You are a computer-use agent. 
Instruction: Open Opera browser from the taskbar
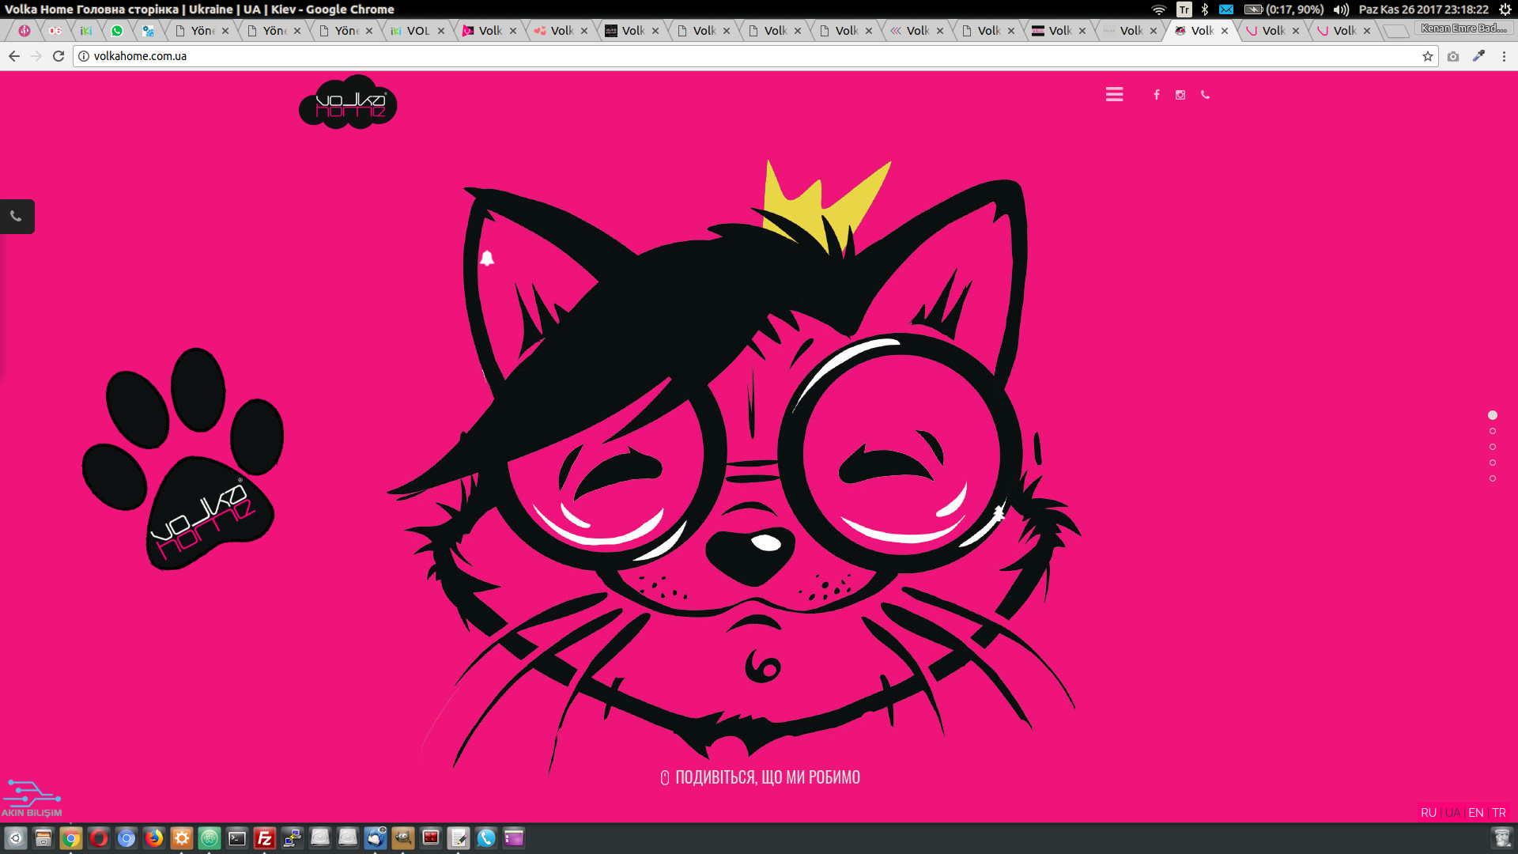click(x=99, y=838)
